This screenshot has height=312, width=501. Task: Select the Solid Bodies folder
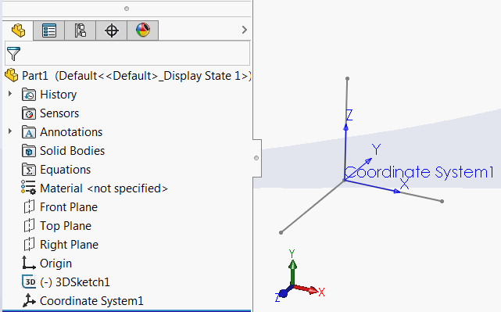coord(63,151)
